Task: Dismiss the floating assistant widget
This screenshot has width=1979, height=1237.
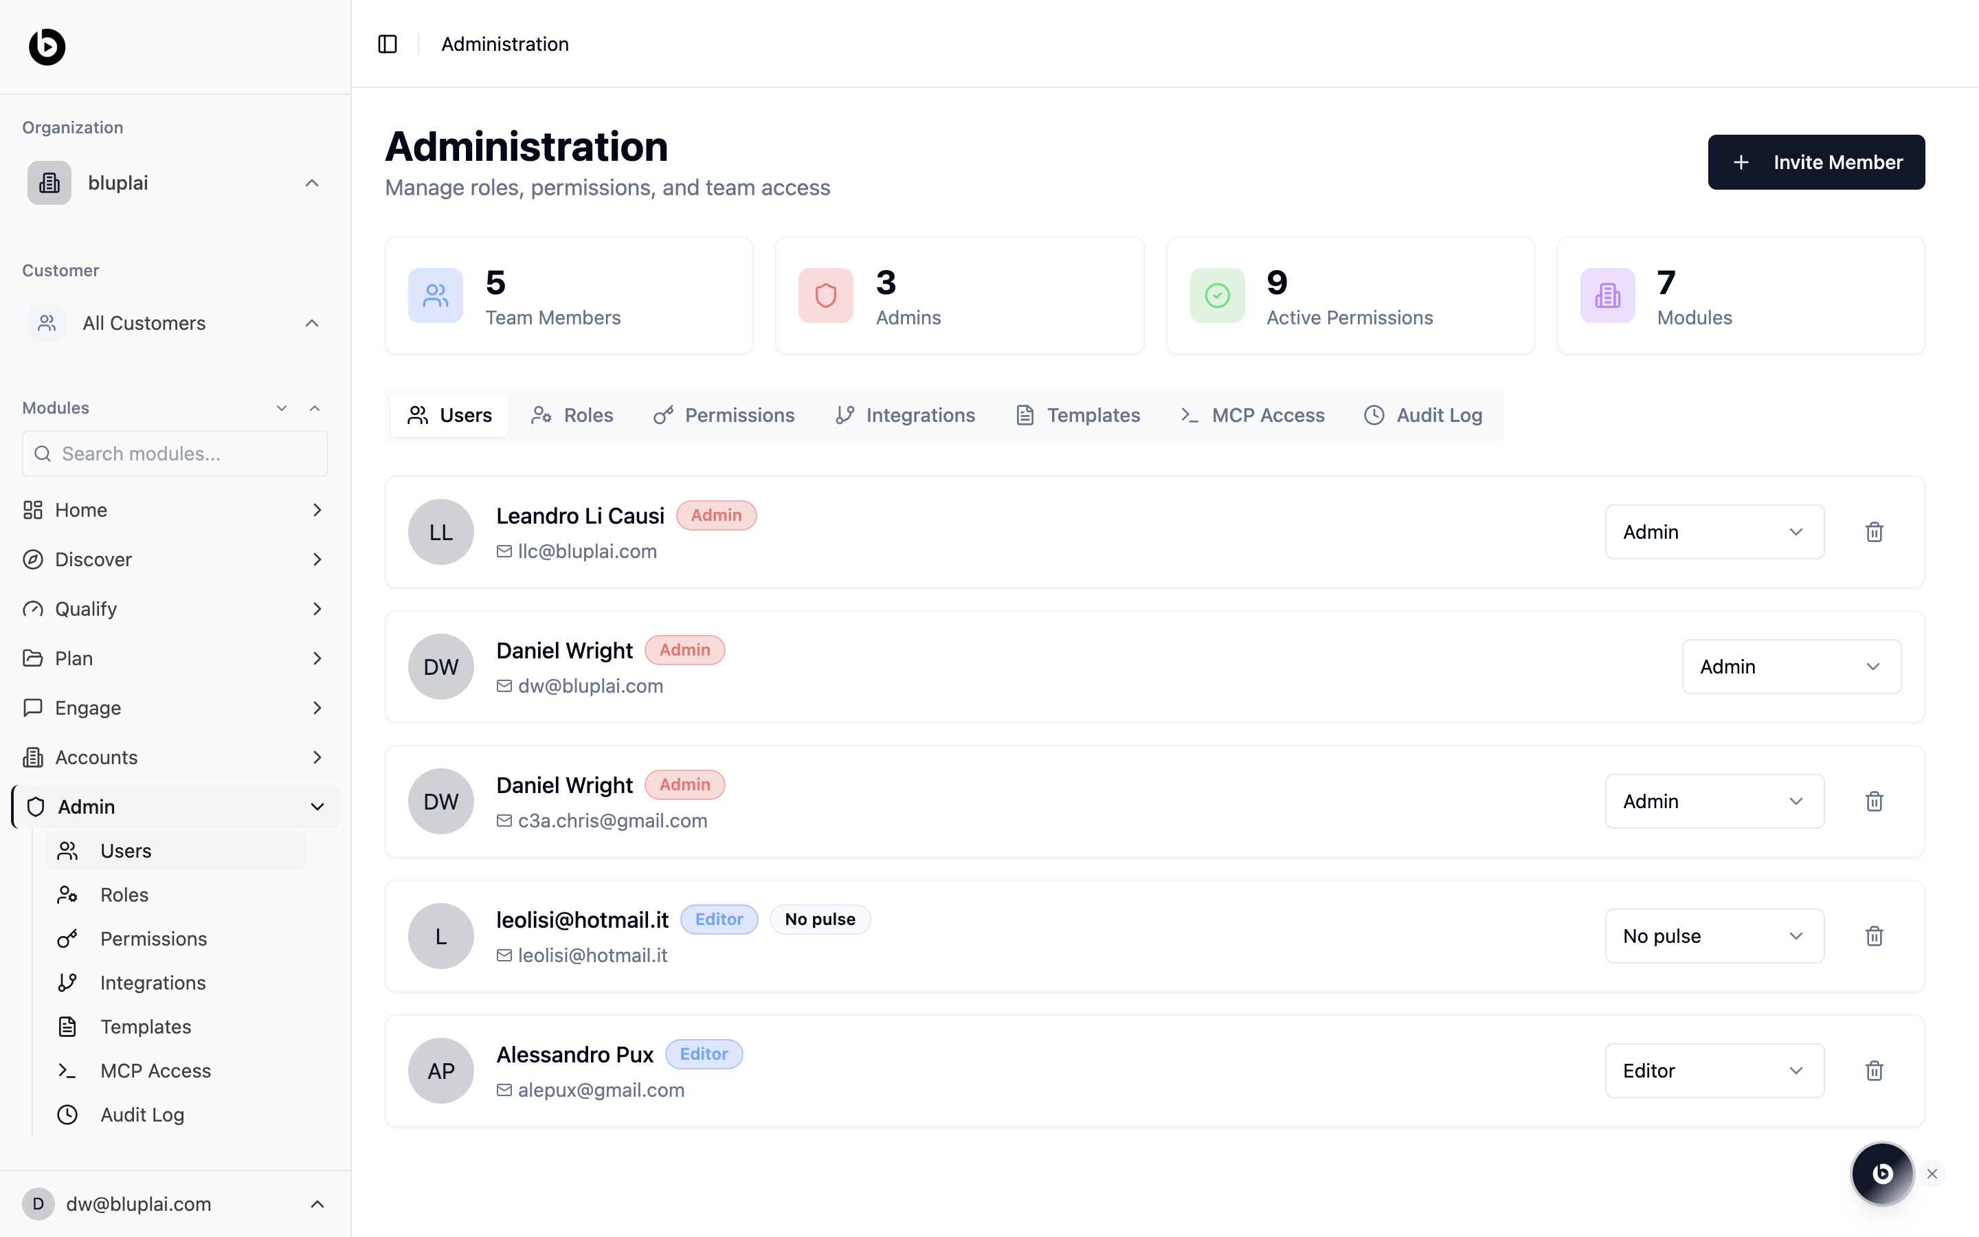Action: coord(1932,1174)
